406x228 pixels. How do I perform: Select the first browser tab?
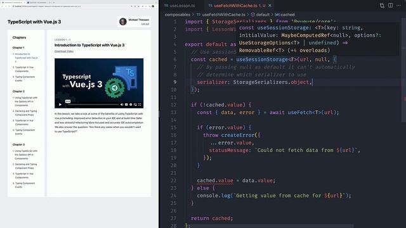tap(13, 3)
